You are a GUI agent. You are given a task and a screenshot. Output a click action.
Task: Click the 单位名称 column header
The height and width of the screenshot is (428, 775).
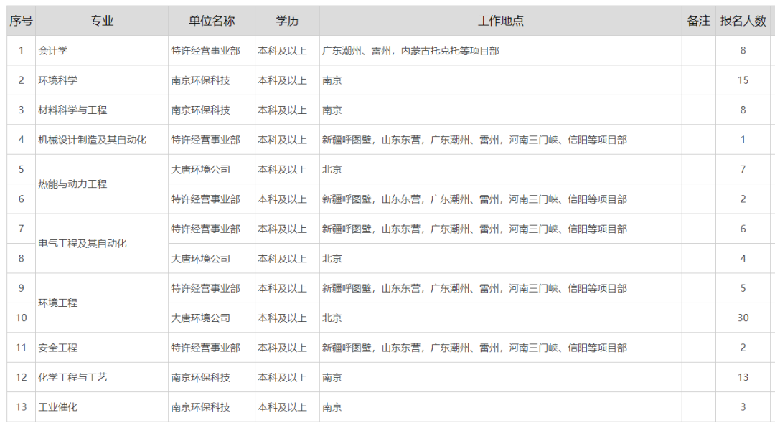[x=212, y=21]
